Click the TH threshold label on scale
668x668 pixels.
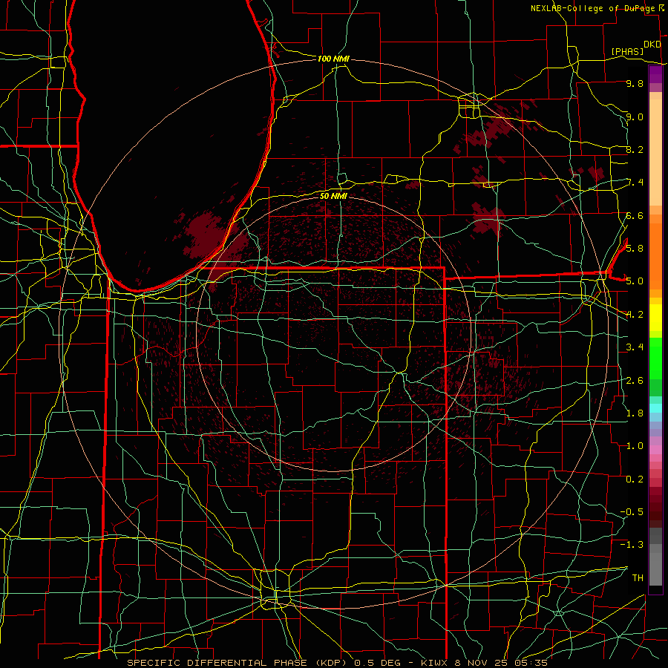coord(638,577)
